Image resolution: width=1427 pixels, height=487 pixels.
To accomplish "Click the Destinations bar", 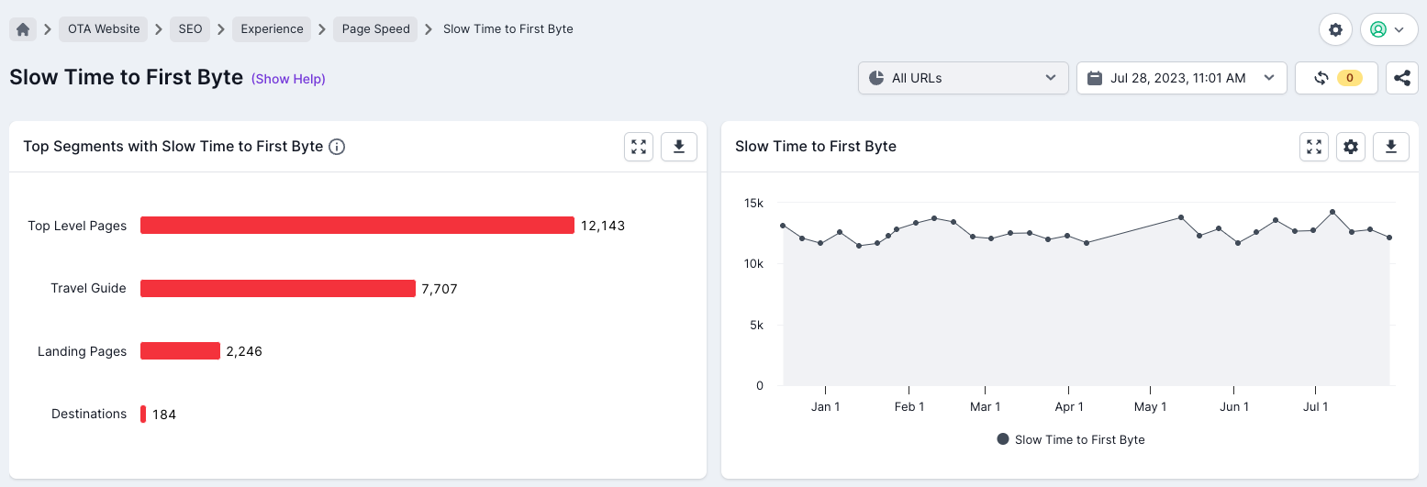I will [x=143, y=415].
